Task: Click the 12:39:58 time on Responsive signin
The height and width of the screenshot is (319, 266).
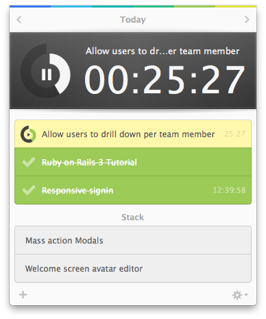Action: coord(229,190)
